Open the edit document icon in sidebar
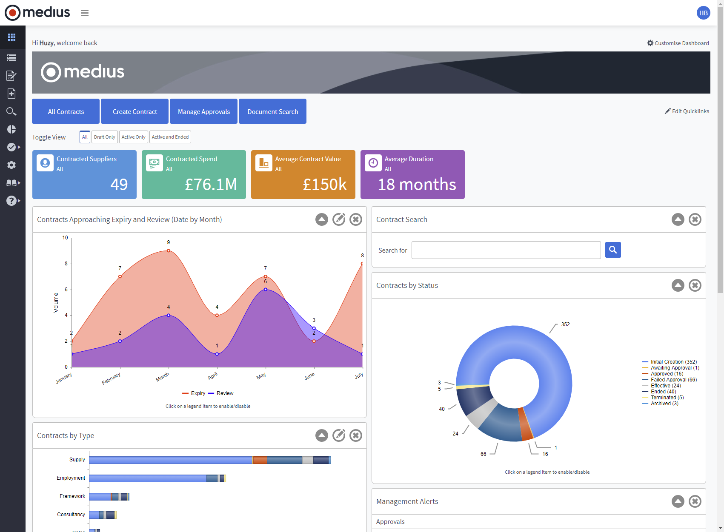The height and width of the screenshot is (532, 724). (11, 76)
